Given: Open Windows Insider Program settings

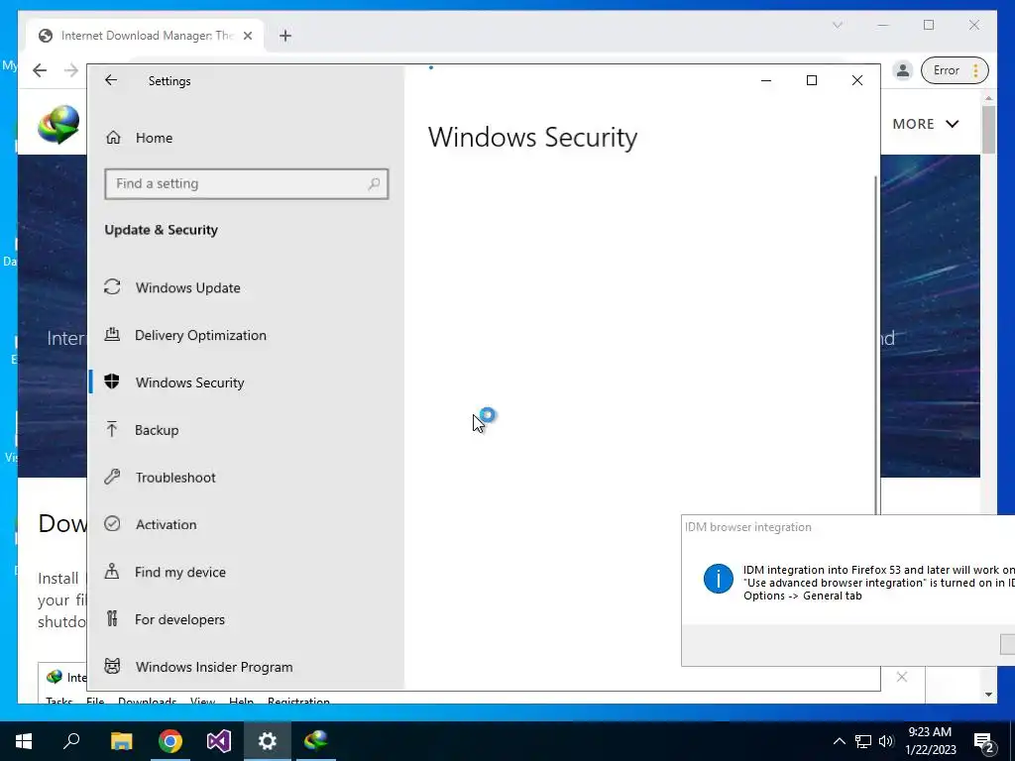Looking at the screenshot, I should (246, 667).
